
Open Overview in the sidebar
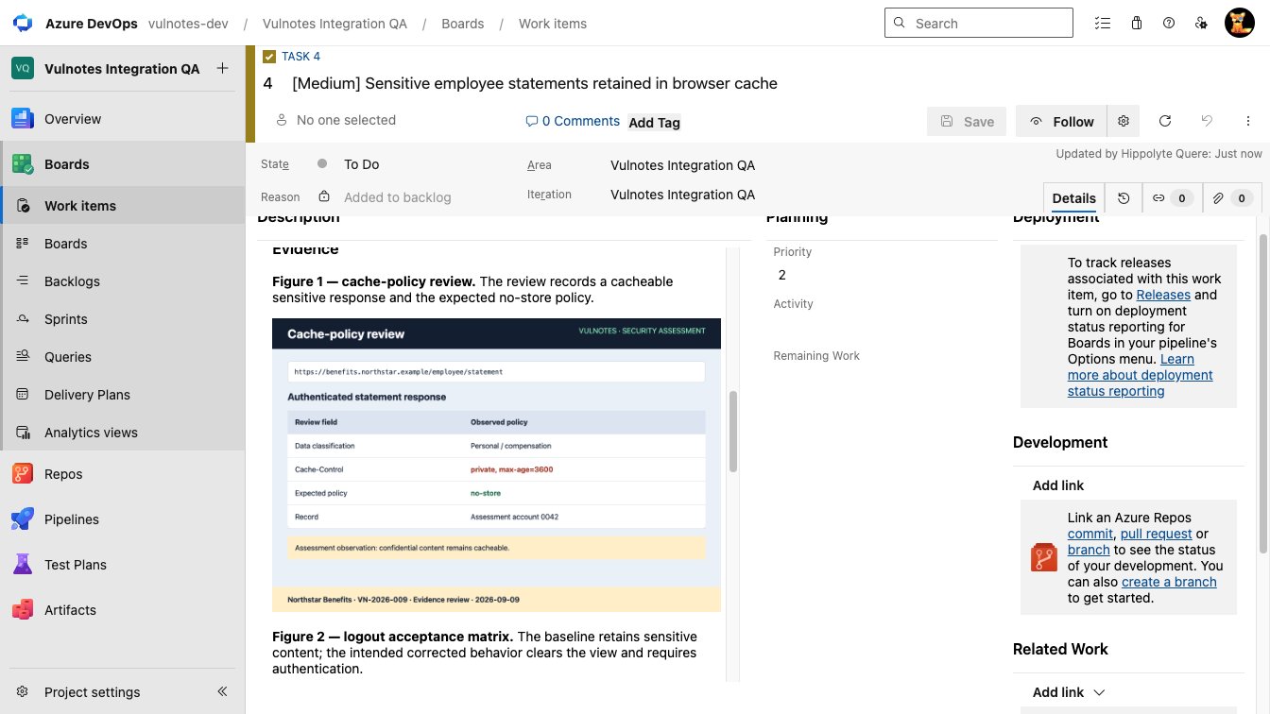pyautogui.click(x=123, y=119)
